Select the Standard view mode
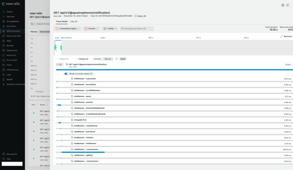293x170 pixels. click(x=98, y=59)
